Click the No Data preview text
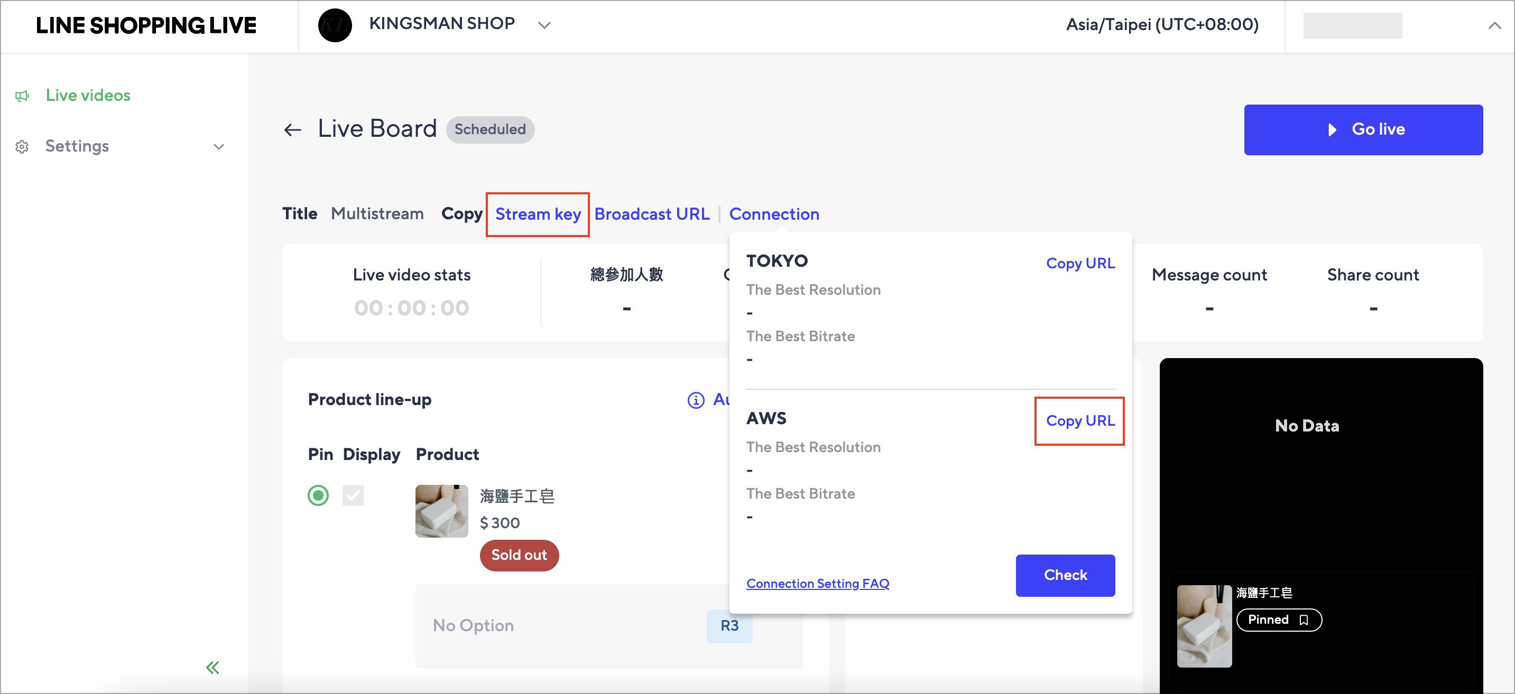Image resolution: width=1515 pixels, height=694 pixels. point(1307,426)
